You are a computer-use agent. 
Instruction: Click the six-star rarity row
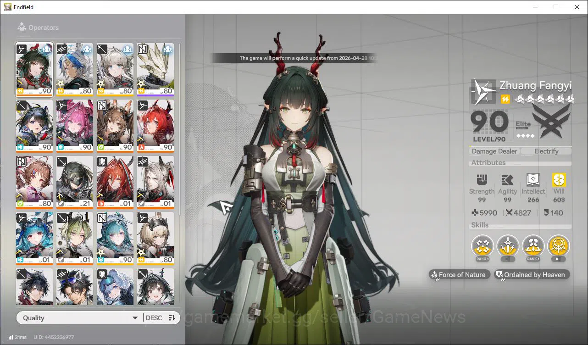click(545, 99)
